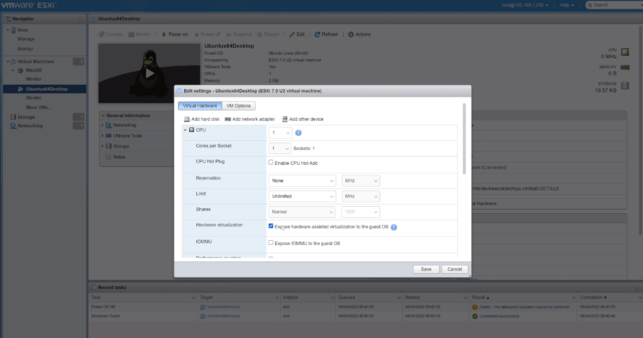Open Ubuntux64Desktop link in Power Off VM task
Screen dimensions: 643x338
pyautogui.click(x=223, y=307)
